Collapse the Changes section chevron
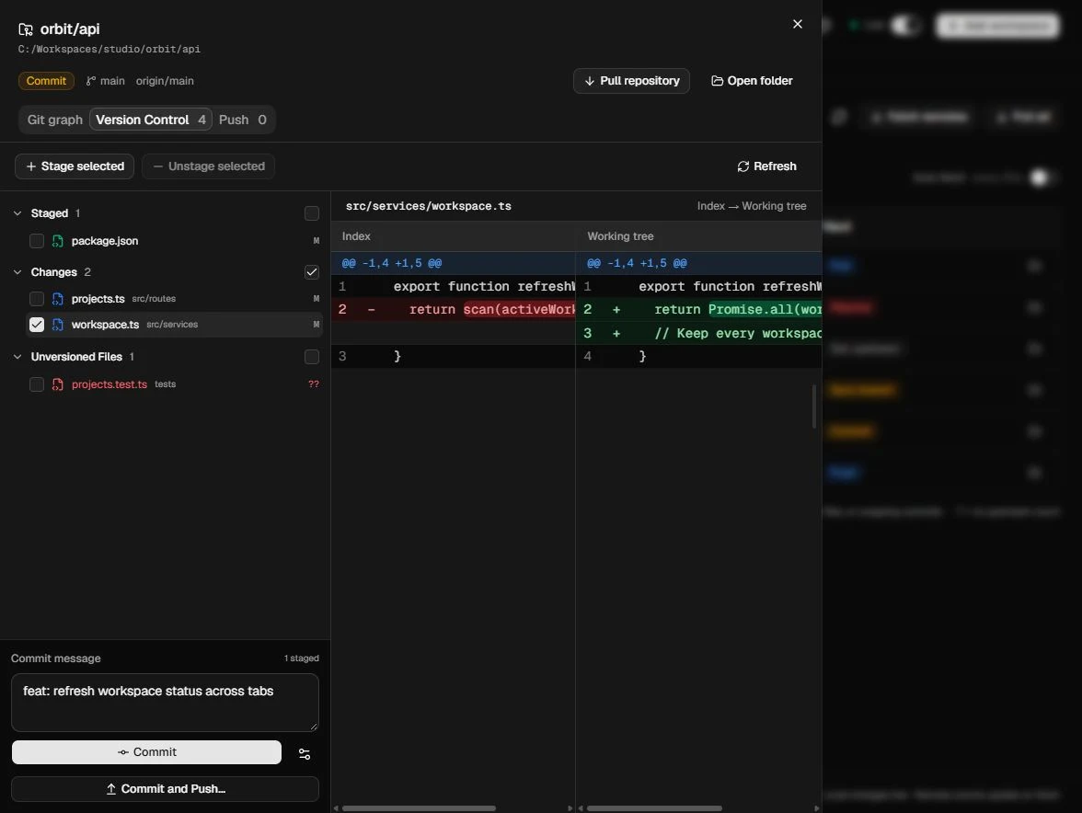Image resolution: width=1082 pixels, height=813 pixels. click(17, 271)
